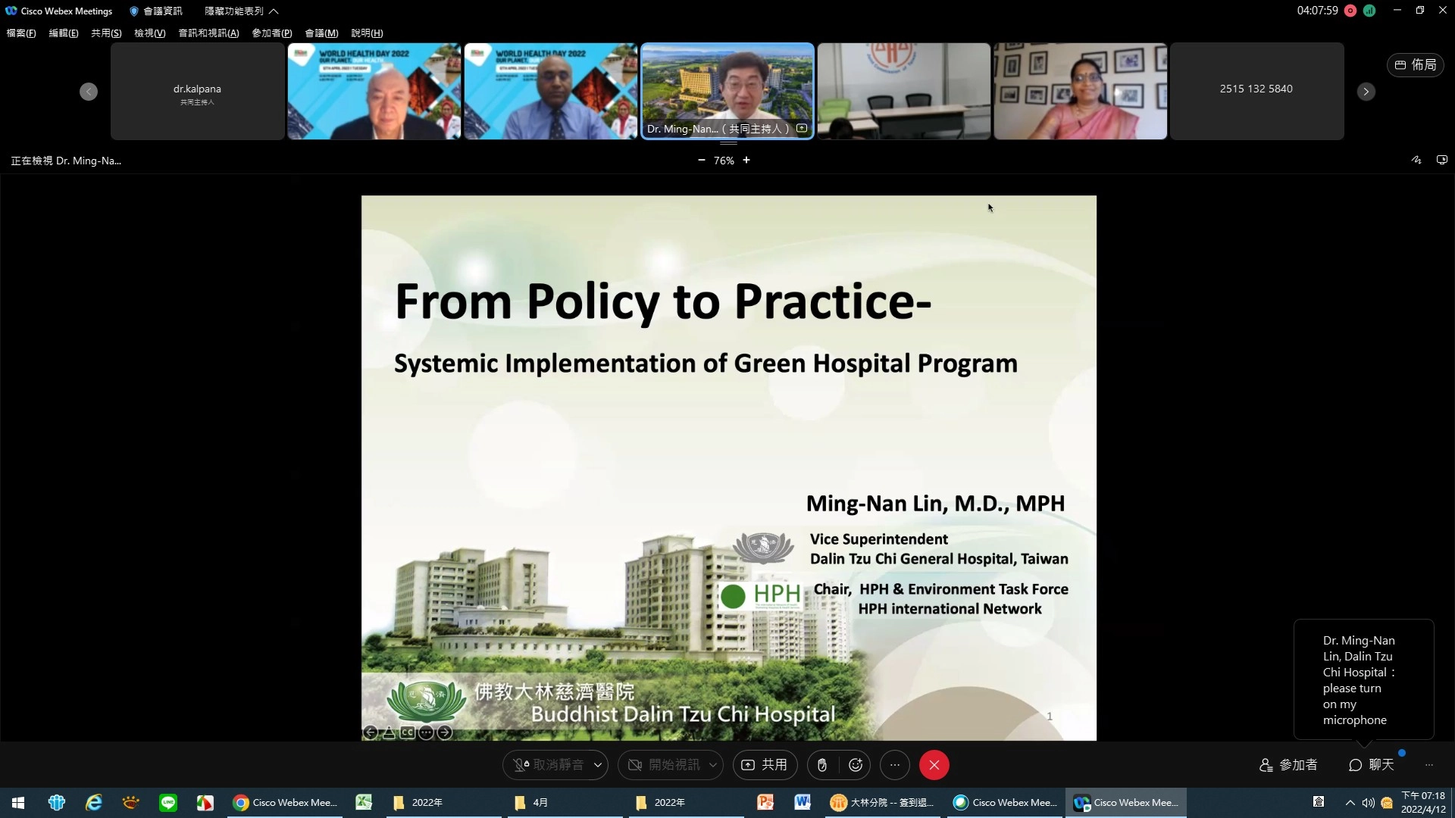The image size is (1455, 818).
Task: Open the green connection statistics icon
Action: [1369, 11]
